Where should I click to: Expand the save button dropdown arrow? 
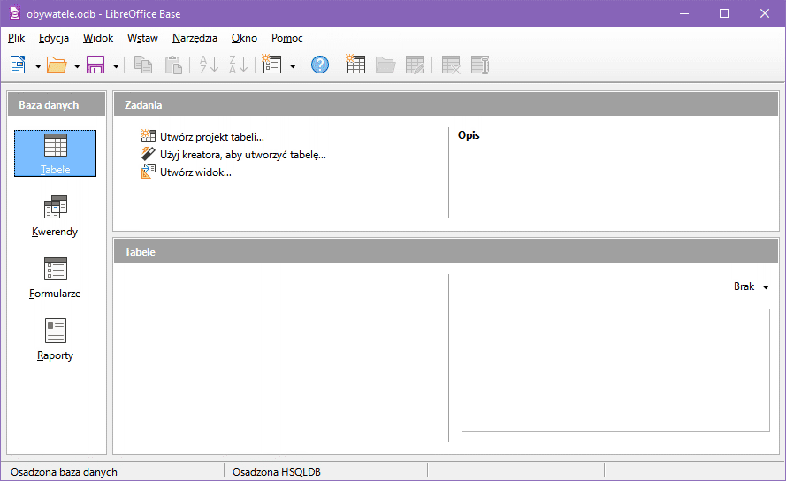116,65
